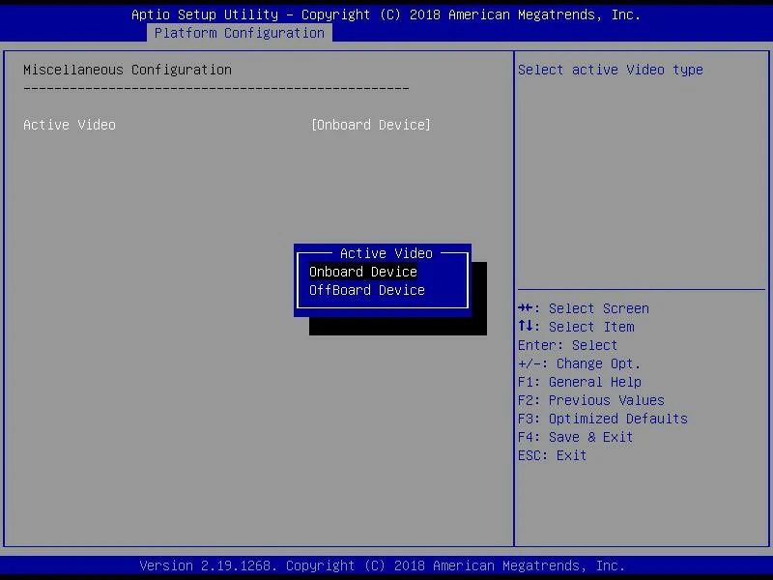The height and width of the screenshot is (580, 773).
Task: Choose OffBoard Device in the popup
Action: click(x=367, y=290)
